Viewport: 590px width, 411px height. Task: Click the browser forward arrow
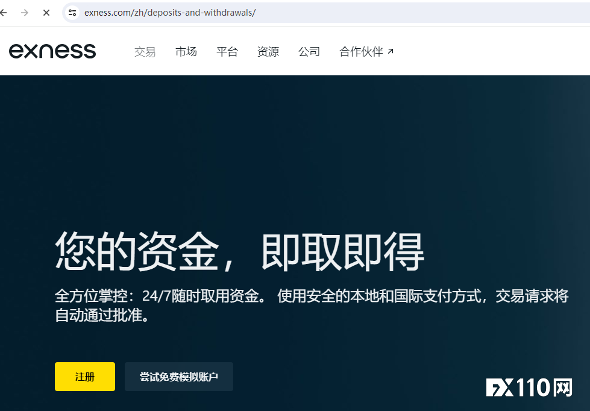click(x=25, y=13)
